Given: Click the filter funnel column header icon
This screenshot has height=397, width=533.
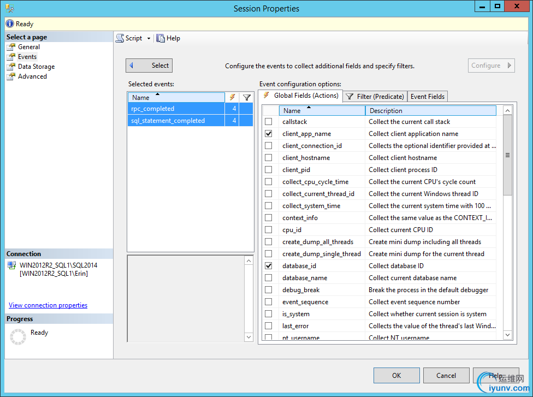Looking at the screenshot, I should pos(247,98).
